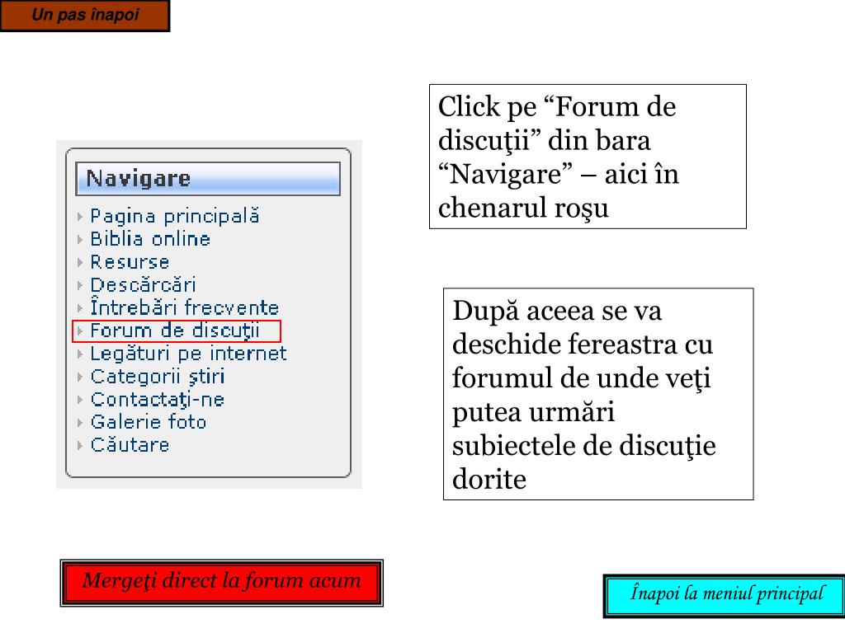Click 'Contactați-ne' in the menu
Viewport: 845px width, 633px height.
(157, 400)
